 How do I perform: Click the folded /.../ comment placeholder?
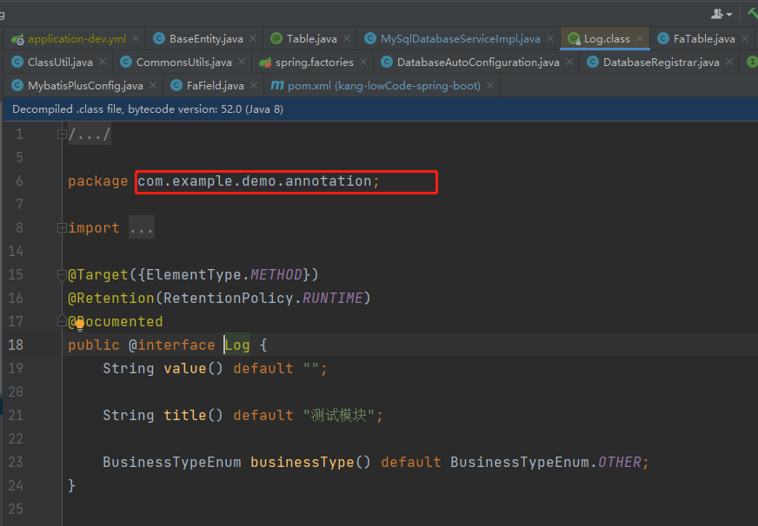click(x=90, y=134)
